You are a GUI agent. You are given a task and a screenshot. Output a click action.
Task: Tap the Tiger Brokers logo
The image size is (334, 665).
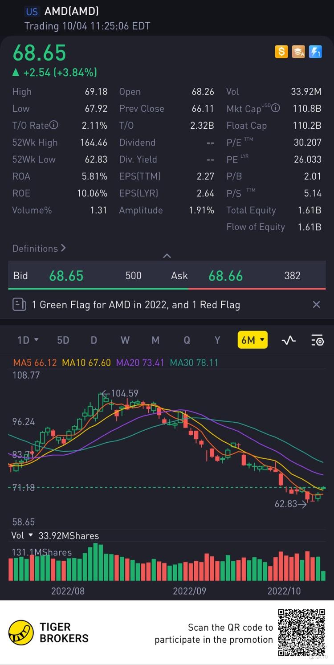(49, 632)
